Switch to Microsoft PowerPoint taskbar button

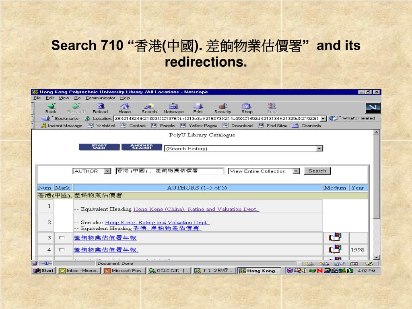pyautogui.click(x=124, y=271)
